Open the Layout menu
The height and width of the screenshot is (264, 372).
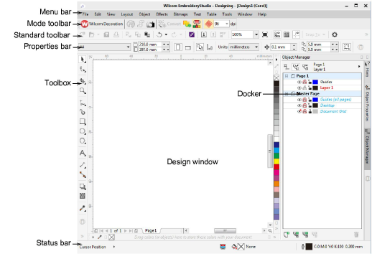[x=127, y=14]
